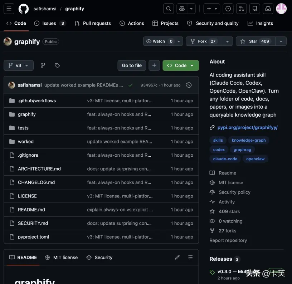Star the graphify repository
The image size is (292, 284).
pos(255,41)
